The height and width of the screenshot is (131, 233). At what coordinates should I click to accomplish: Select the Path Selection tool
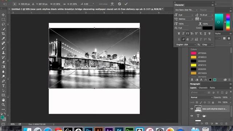3,91
